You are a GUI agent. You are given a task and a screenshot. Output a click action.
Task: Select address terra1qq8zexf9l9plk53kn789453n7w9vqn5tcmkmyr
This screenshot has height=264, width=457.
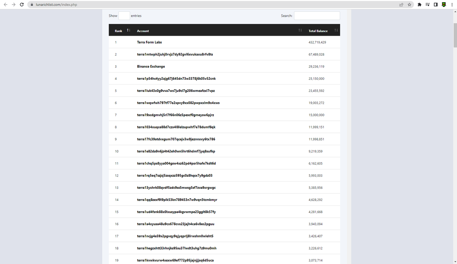coord(177,200)
